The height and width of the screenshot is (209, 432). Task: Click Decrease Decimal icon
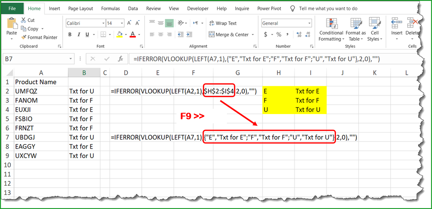point(308,35)
